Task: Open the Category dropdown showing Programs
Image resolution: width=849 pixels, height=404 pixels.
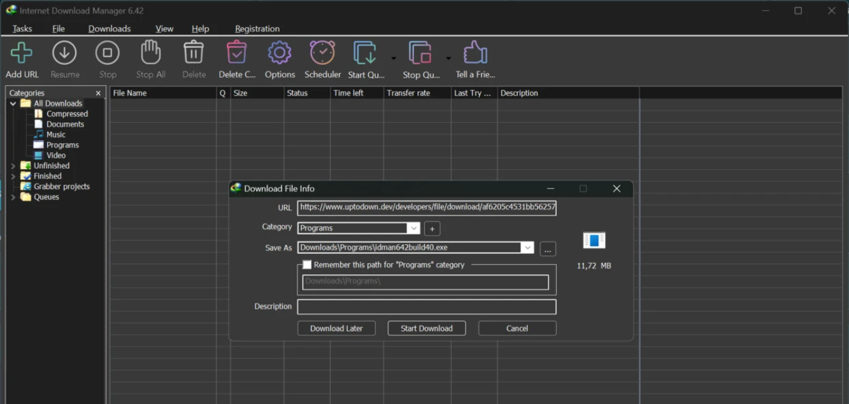Action: click(x=413, y=228)
